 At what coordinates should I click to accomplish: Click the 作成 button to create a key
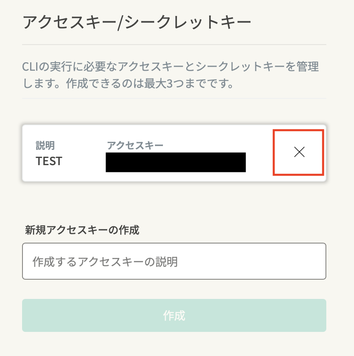pos(174,316)
